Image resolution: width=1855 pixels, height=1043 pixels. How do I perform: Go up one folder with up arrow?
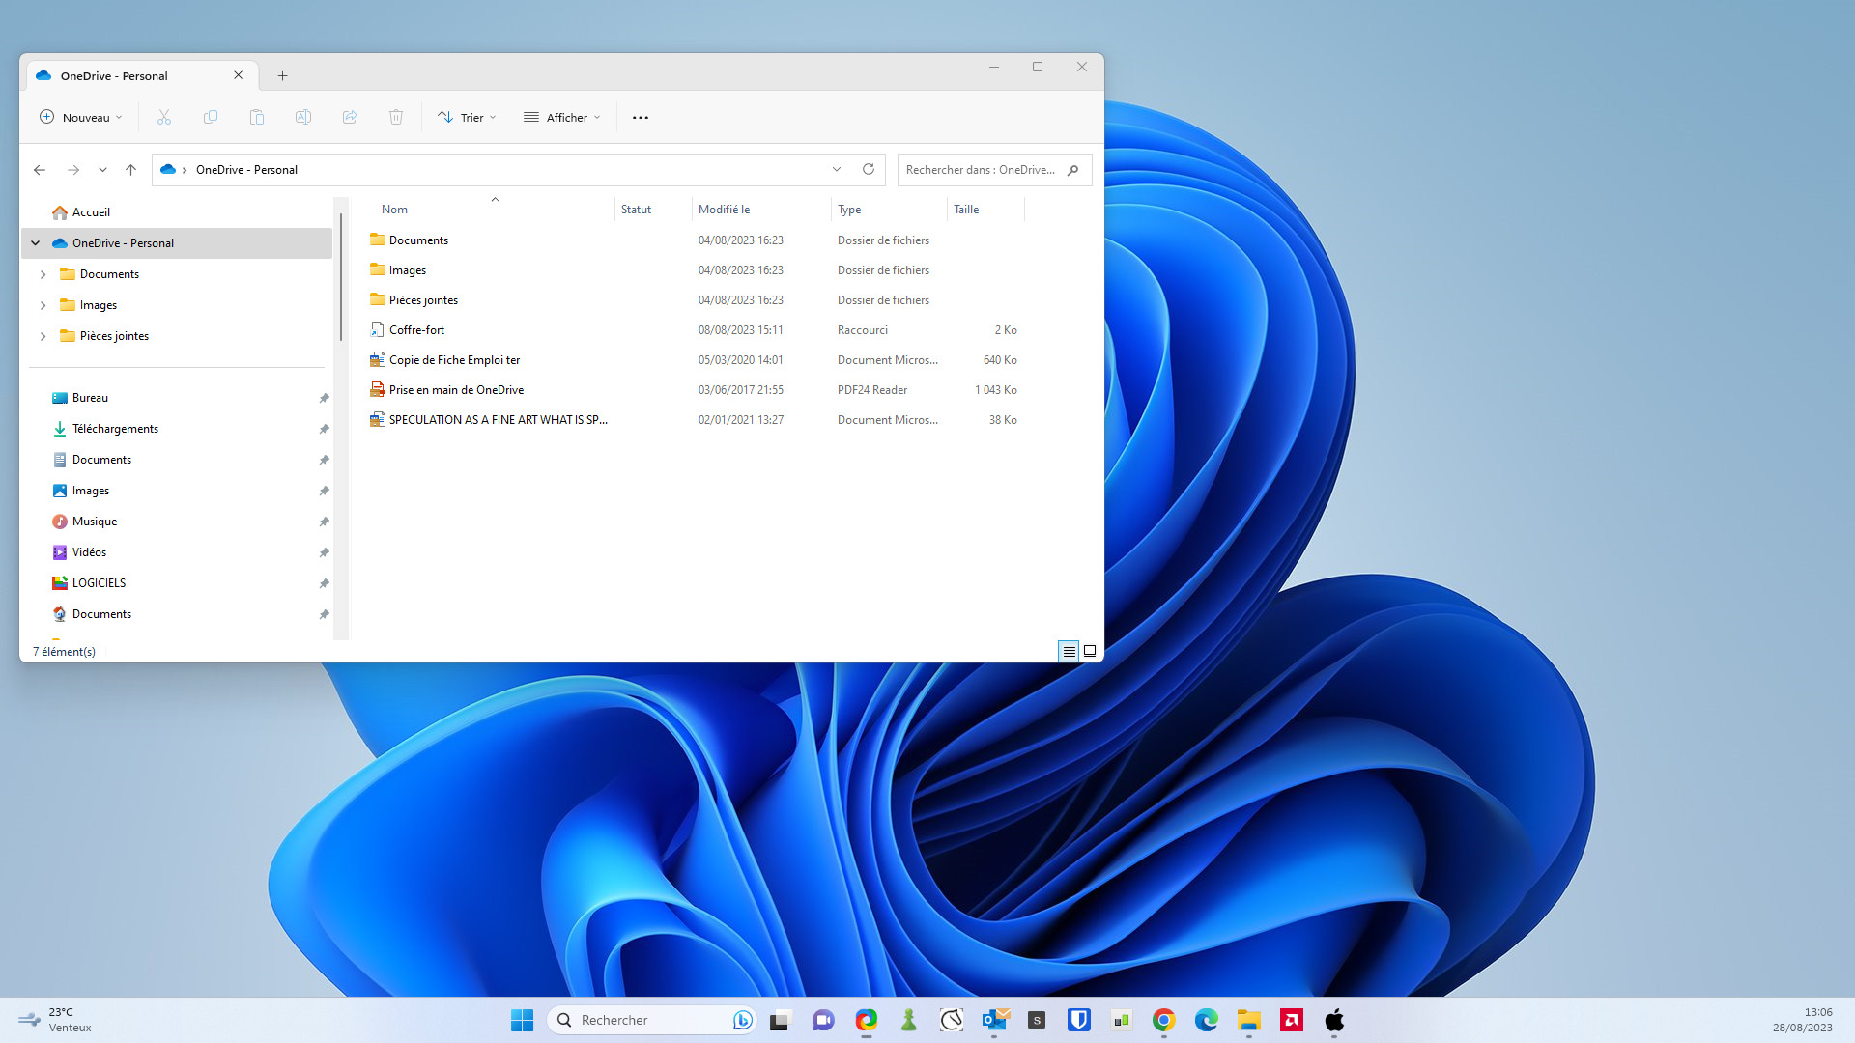pyautogui.click(x=131, y=169)
